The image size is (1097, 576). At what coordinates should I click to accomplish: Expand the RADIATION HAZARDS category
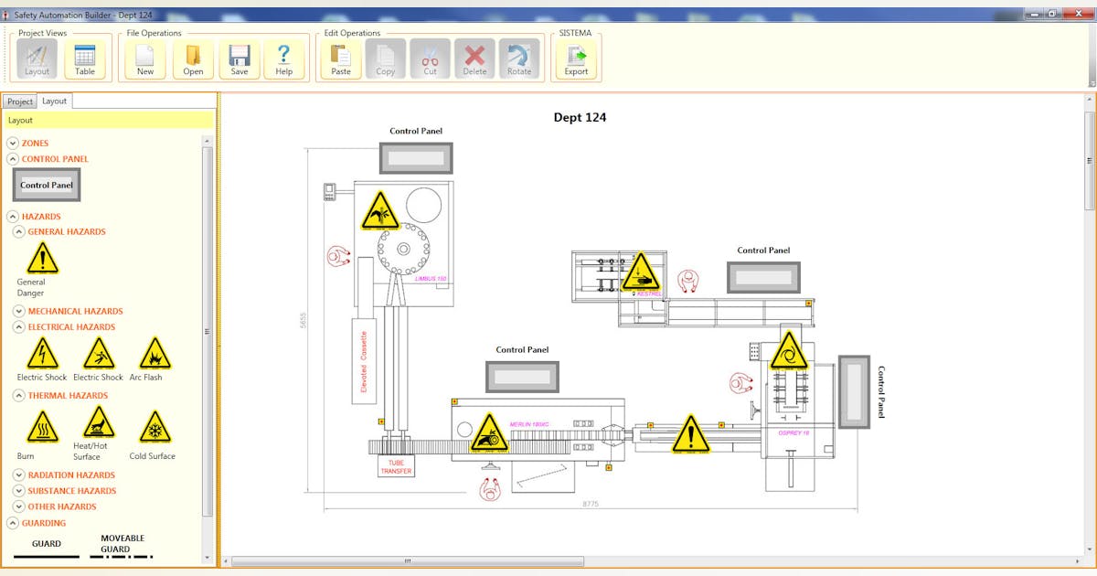click(x=19, y=475)
